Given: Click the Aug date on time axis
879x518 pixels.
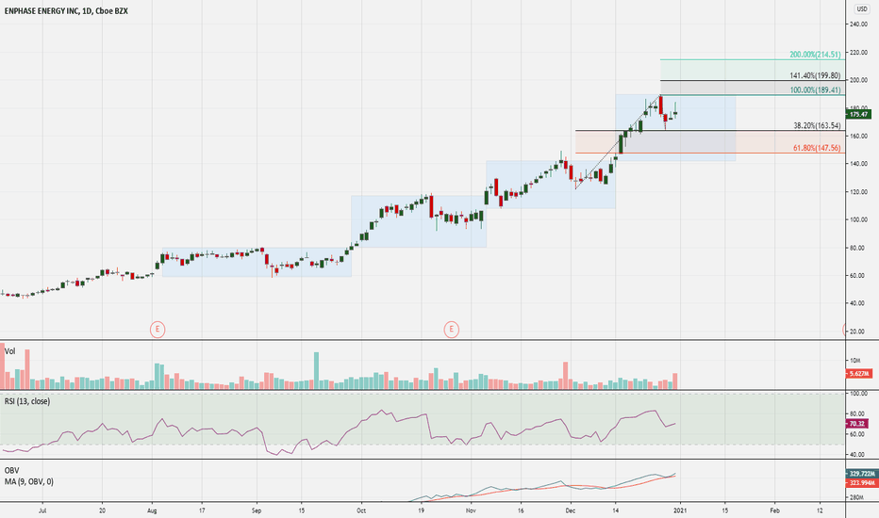Looking at the screenshot, I should [152, 510].
